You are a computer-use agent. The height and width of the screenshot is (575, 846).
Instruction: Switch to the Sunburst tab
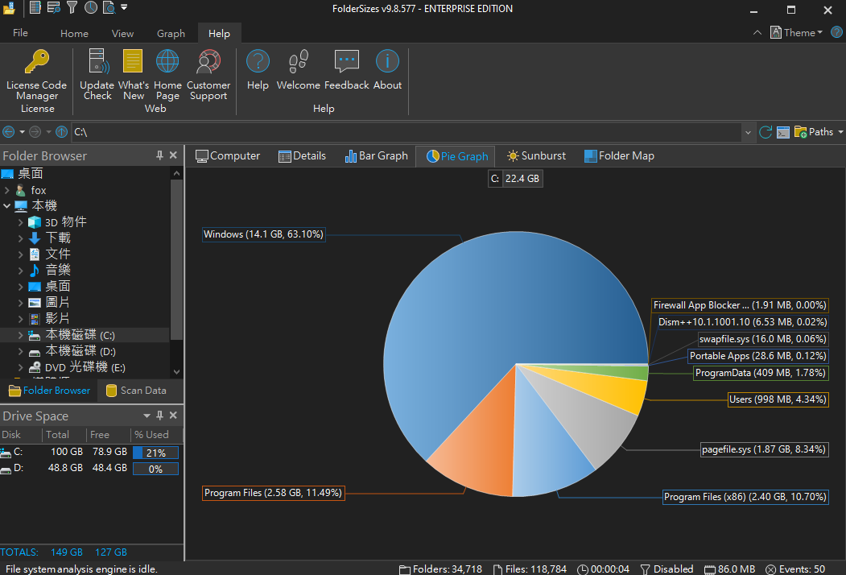point(536,156)
